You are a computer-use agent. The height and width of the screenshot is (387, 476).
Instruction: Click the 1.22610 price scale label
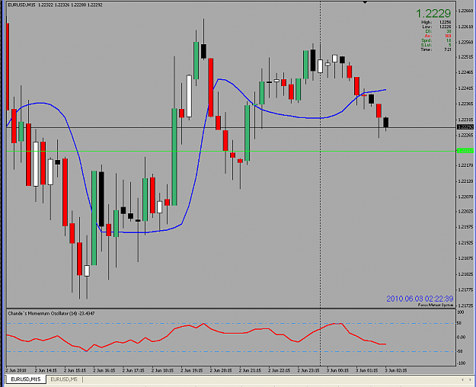pyautogui.click(x=465, y=27)
